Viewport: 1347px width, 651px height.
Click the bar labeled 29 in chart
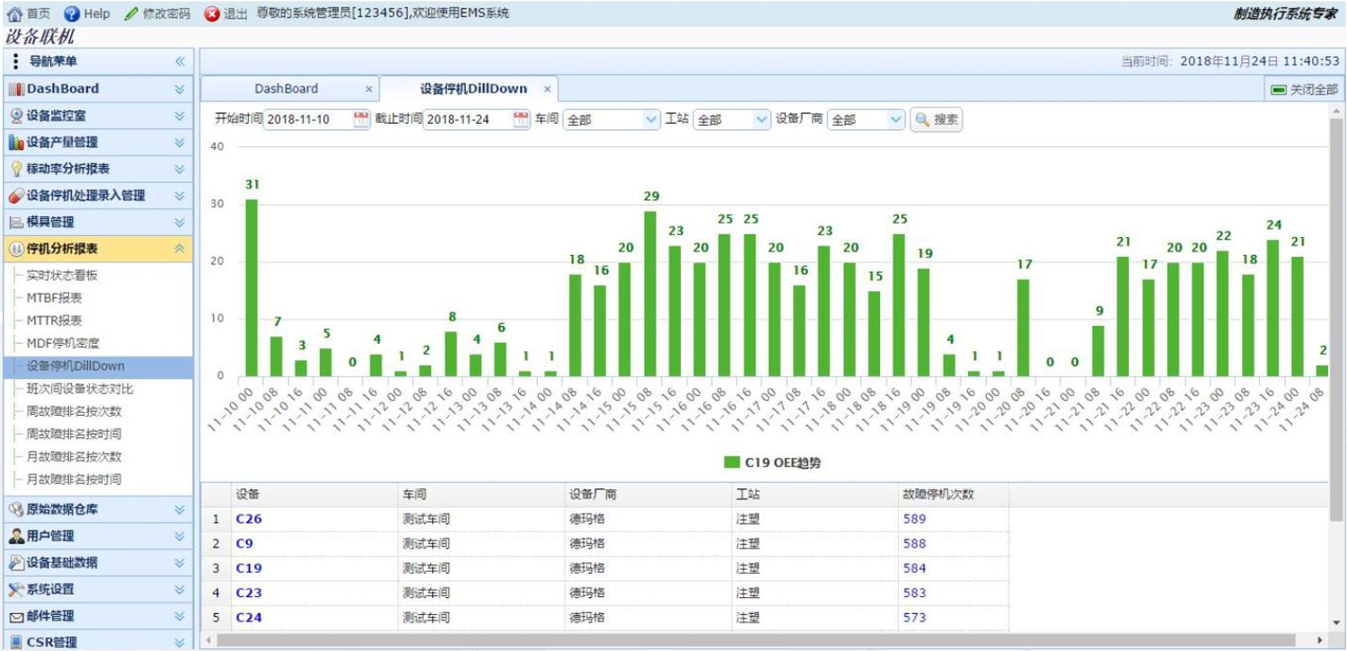click(650, 294)
